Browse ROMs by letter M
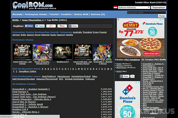The width and height of the screenshot is (178, 118). [79, 69]
